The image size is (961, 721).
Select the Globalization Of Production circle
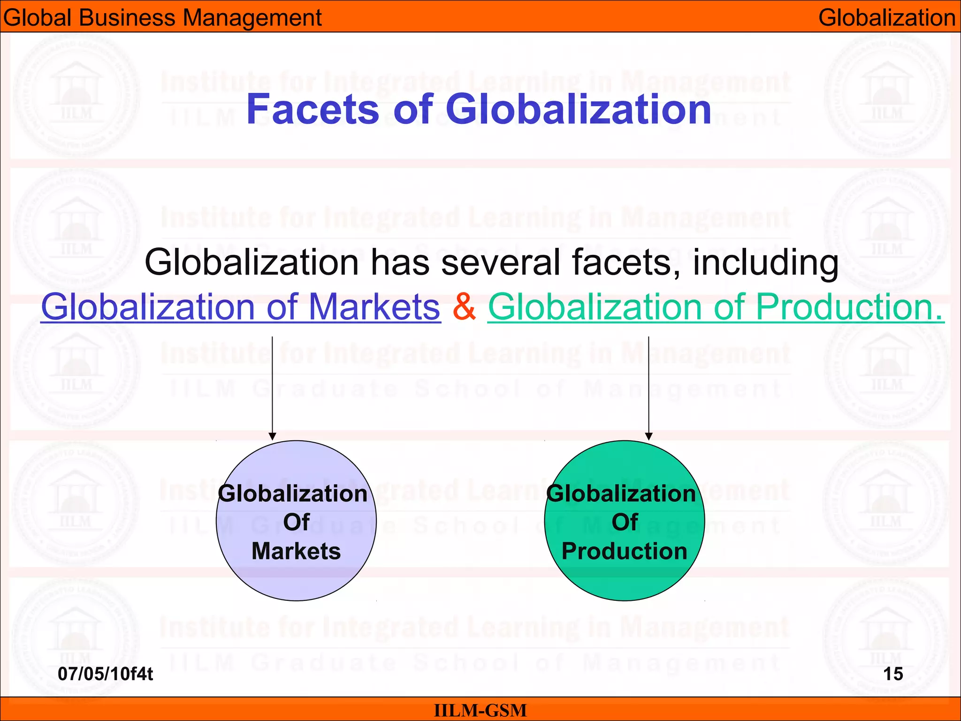[x=625, y=521]
